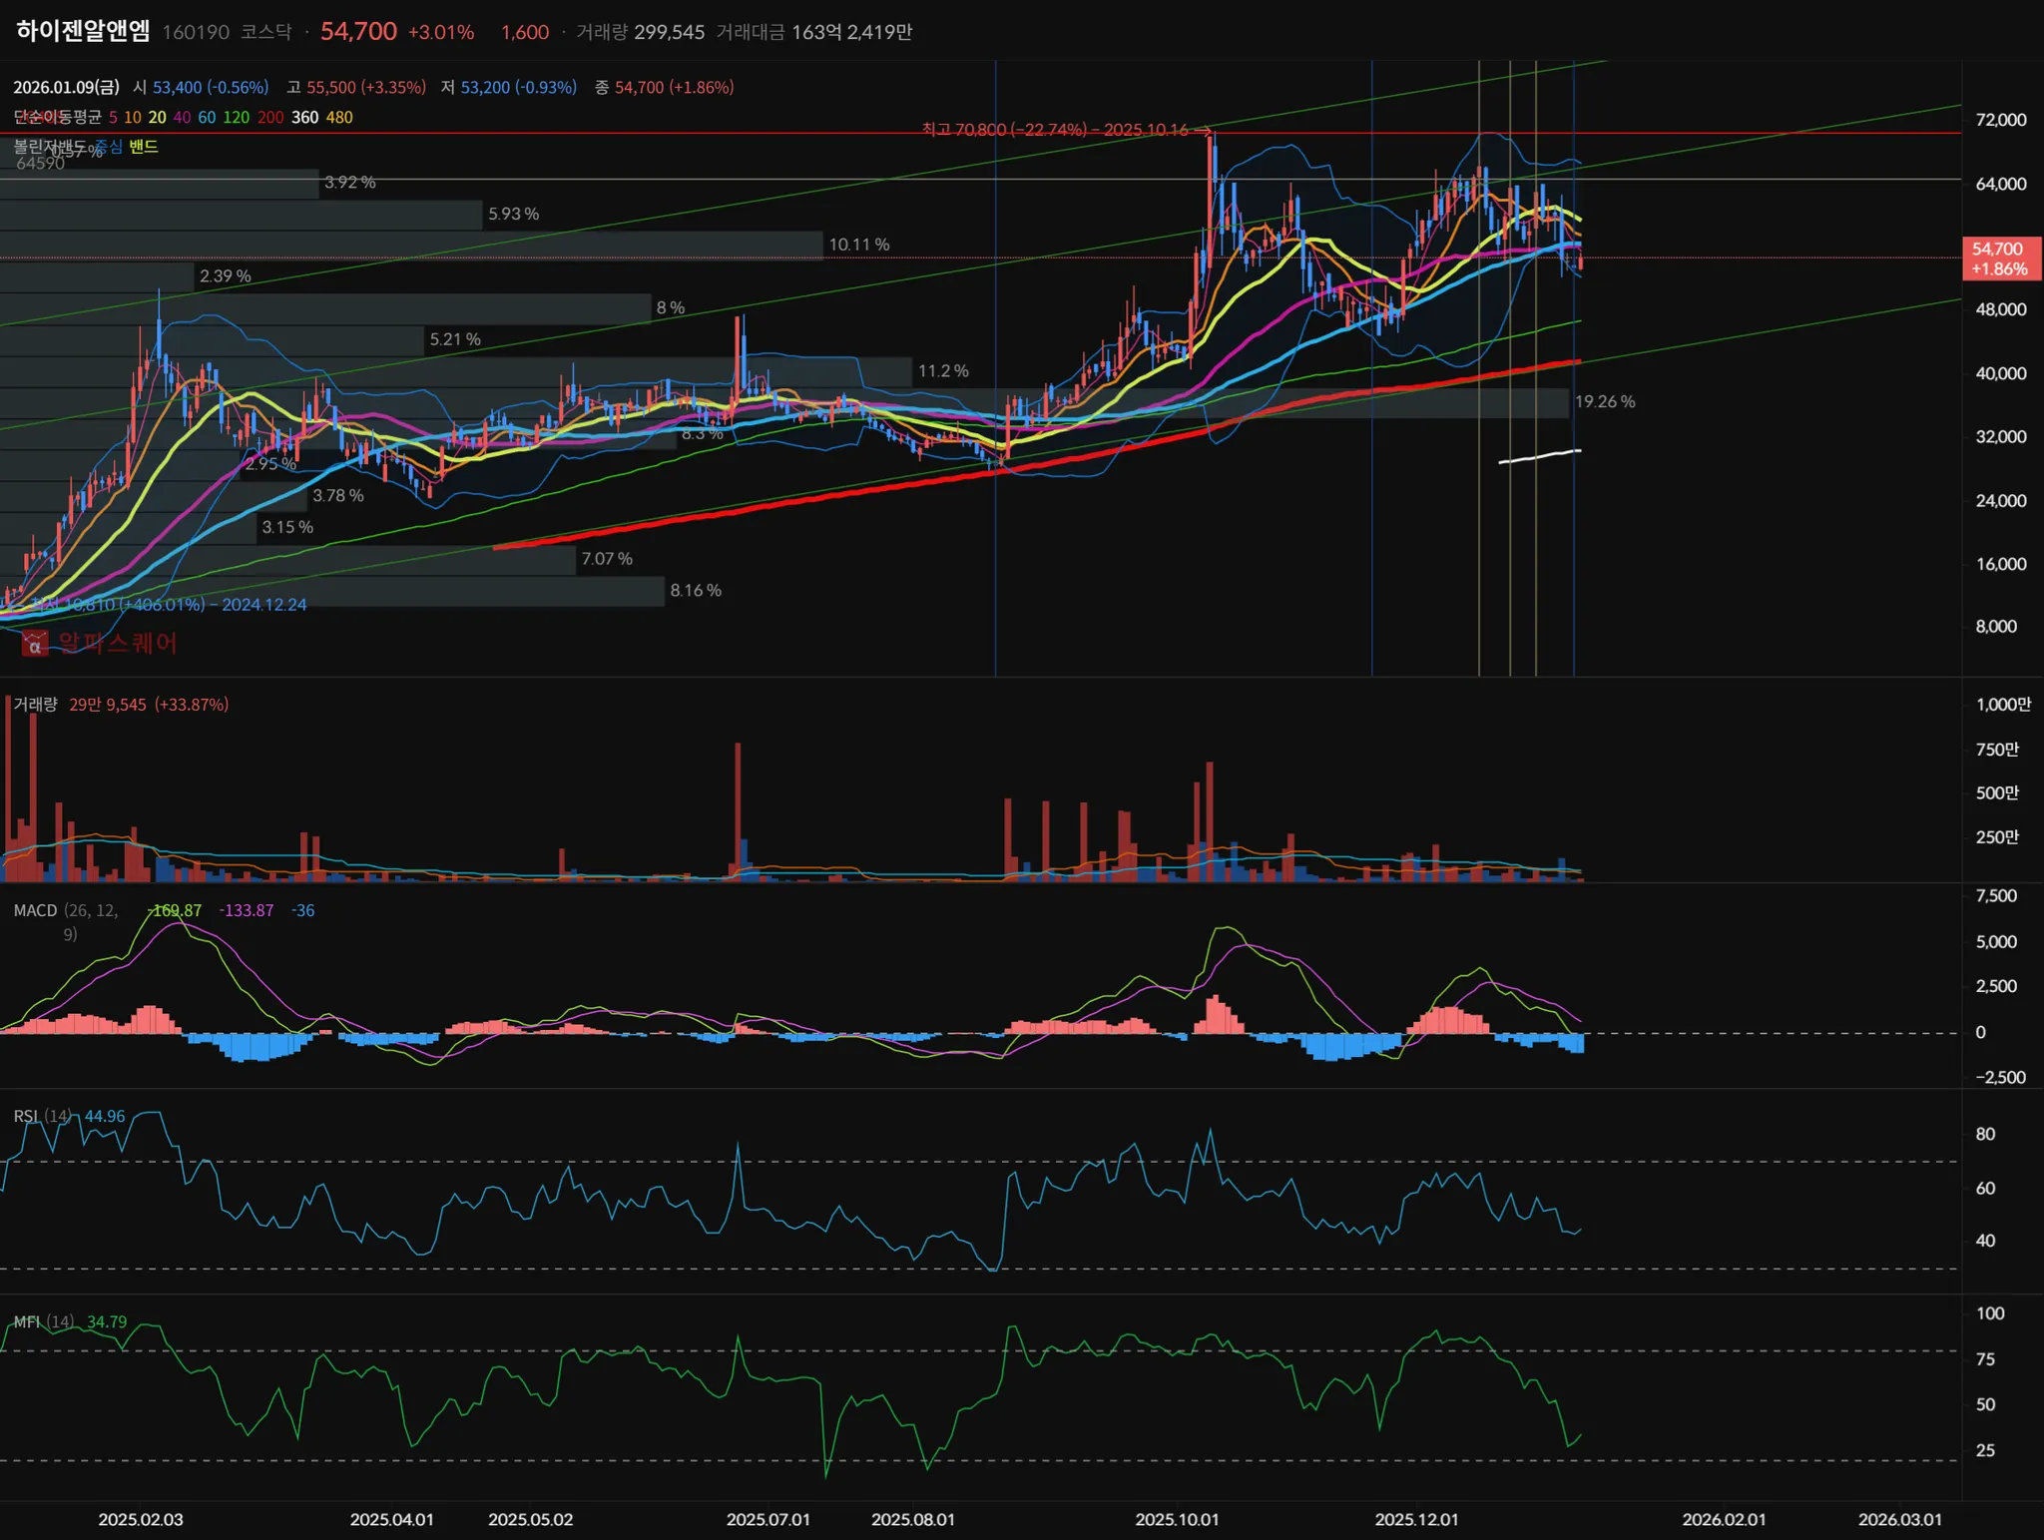2044x1540 pixels.
Task: Click the 2025.10.01 date axis label
Action: point(1177,1520)
